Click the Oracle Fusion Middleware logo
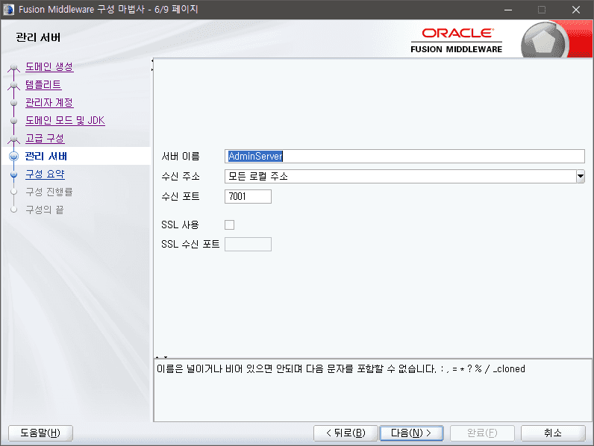This screenshot has width=594, height=446. (457, 40)
